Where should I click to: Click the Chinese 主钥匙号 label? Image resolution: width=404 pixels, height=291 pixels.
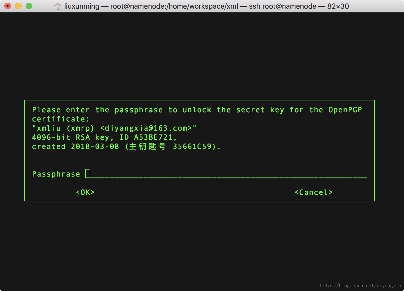[147, 147]
